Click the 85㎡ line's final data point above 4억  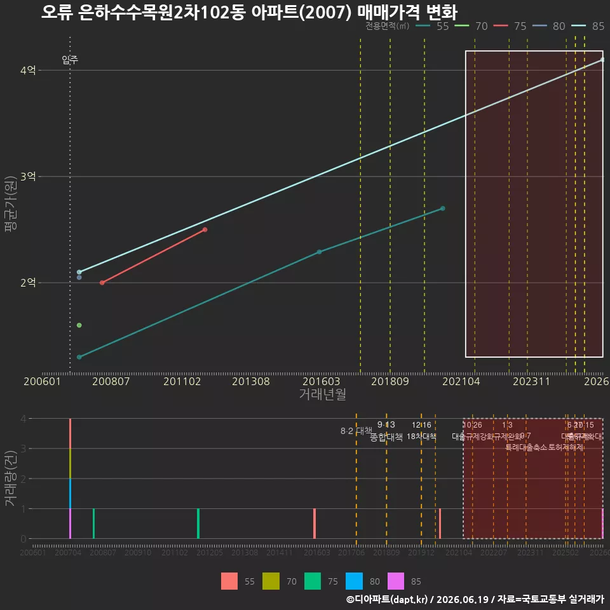click(x=602, y=60)
